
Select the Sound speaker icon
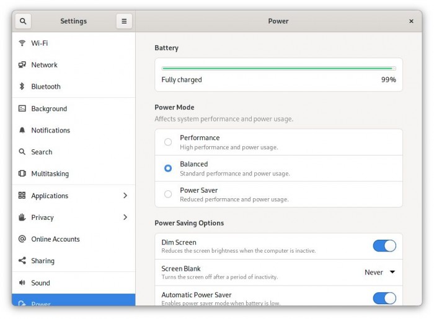click(22, 283)
